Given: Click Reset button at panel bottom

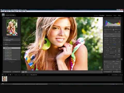Looking at the screenshot, I should tap(117, 72).
